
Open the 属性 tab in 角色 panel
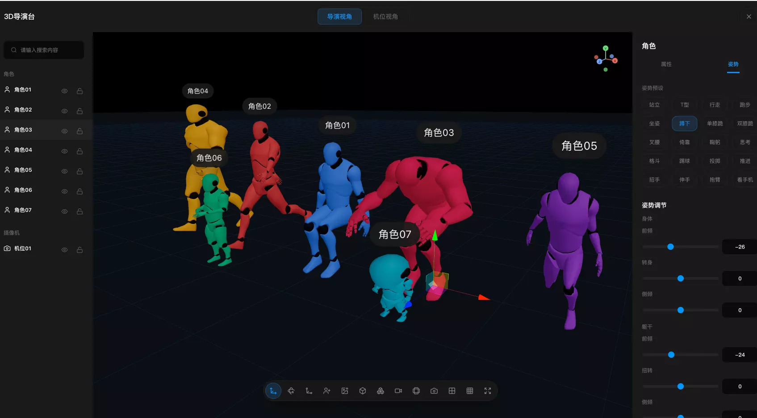(666, 64)
